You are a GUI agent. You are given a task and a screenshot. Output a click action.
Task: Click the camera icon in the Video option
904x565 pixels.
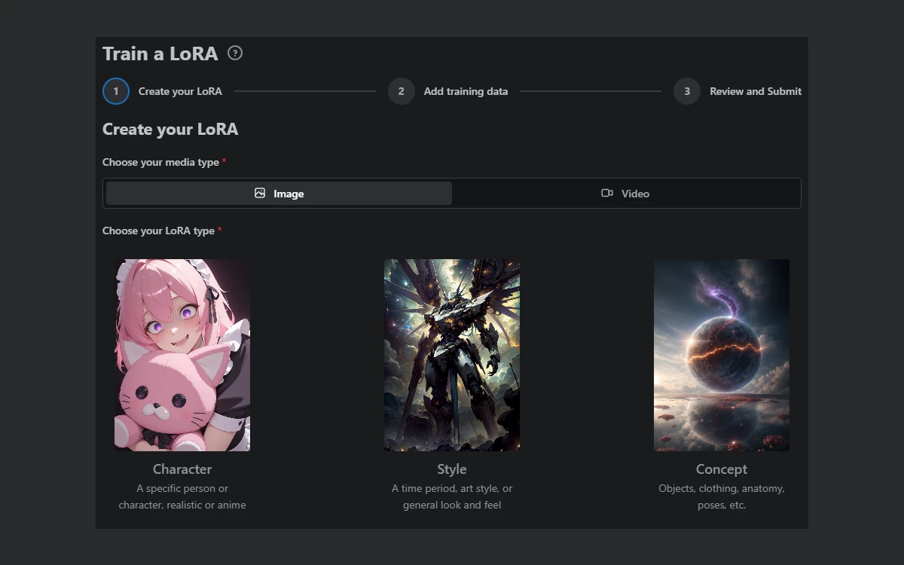607,193
